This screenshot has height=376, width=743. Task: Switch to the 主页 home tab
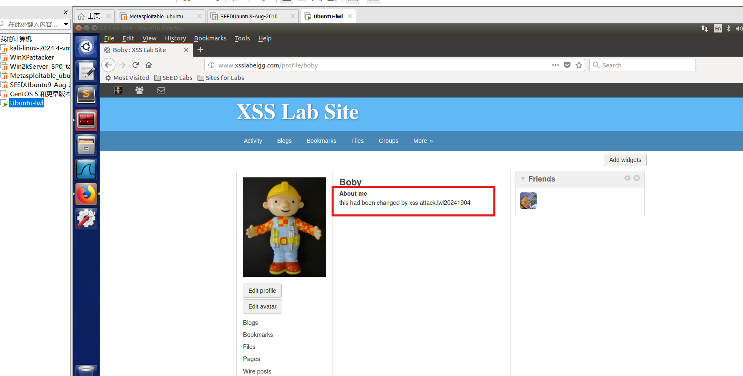click(x=94, y=16)
